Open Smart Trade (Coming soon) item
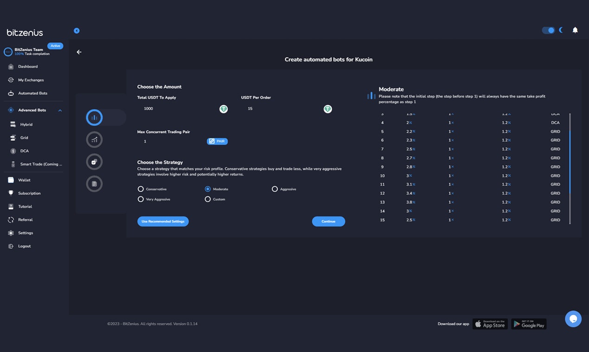 [x=41, y=164]
